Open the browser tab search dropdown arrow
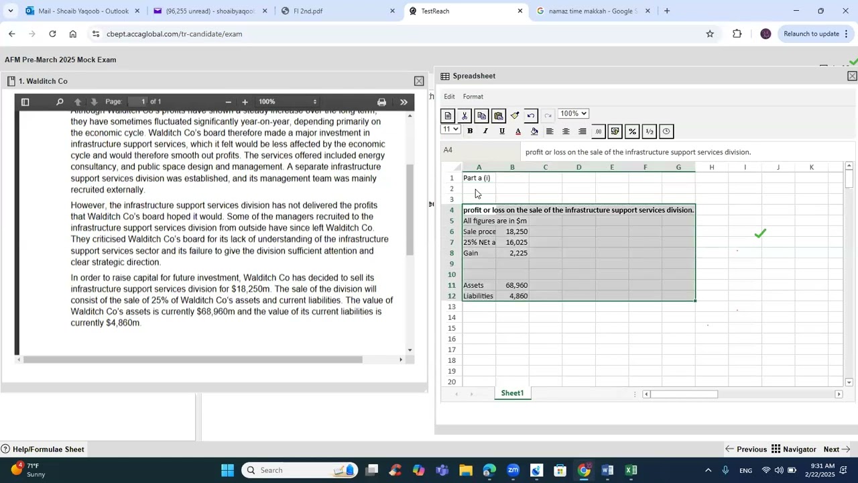This screenshot has width=858, height=483. tap(10, 11)
